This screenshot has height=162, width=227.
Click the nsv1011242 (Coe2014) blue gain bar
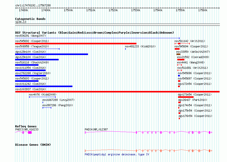tap(44, 86)
